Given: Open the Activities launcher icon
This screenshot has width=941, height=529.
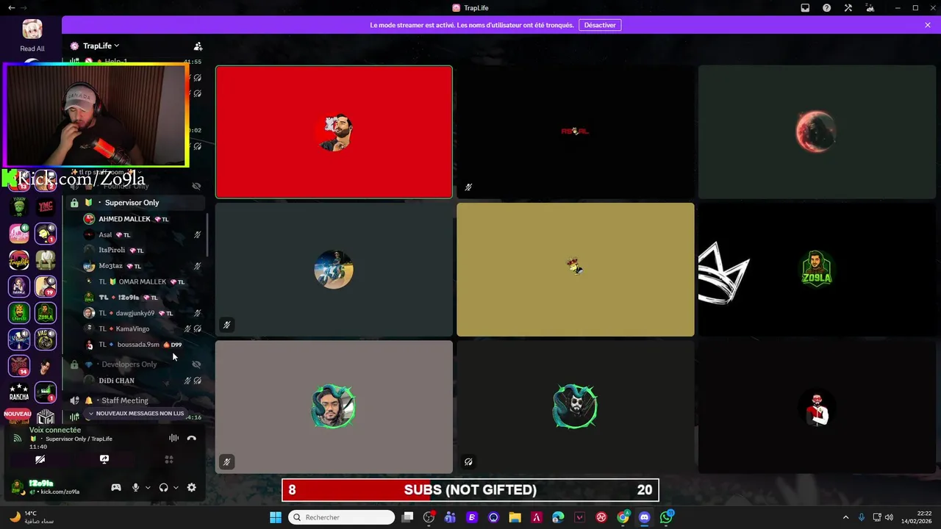Looking at the screenshot, I should pos(168,459).
